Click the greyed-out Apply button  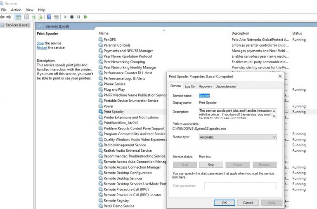(x=272, y=203)
